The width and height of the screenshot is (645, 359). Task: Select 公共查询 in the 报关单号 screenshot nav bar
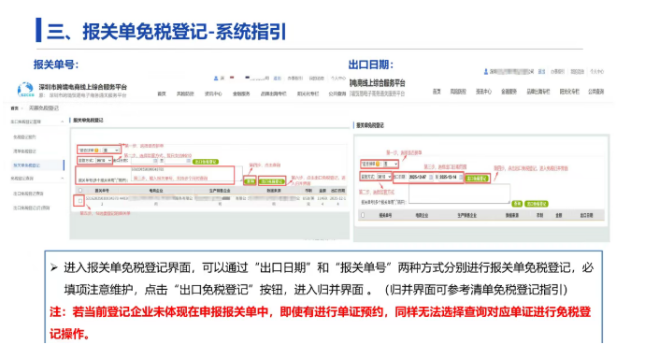click(337, 93)
